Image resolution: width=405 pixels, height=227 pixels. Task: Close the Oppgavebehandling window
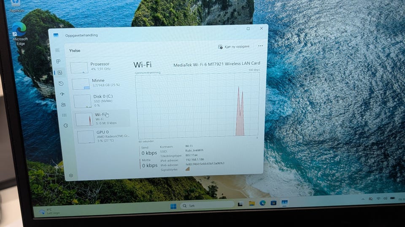pos(262,28)
